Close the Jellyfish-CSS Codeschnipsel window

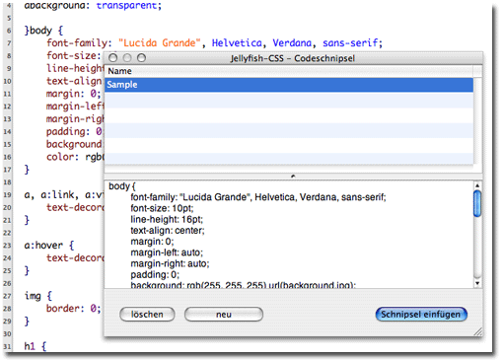pos(112,58)
